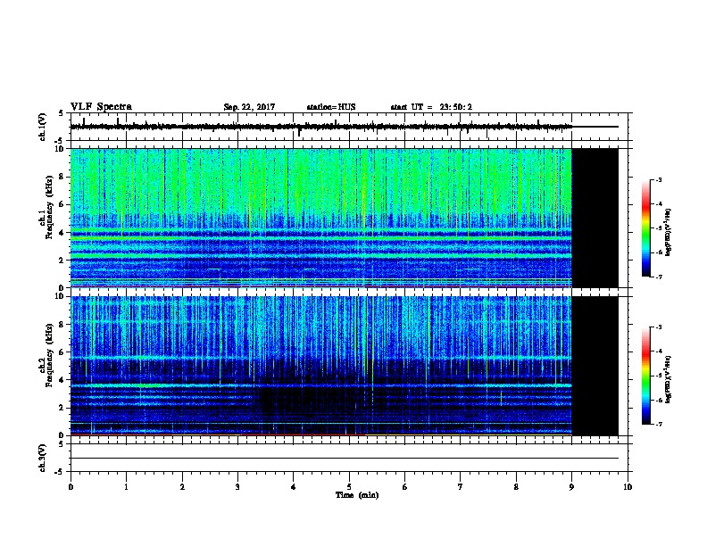Click the "-7" label on the ch.2 color bar
The height and width of the screenshot is (546, 707).
(658, 425)
